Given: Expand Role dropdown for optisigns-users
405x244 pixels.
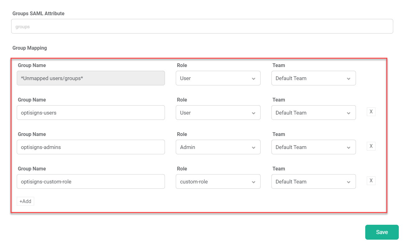Looking at the screenshot, I should tap(218, 113).
